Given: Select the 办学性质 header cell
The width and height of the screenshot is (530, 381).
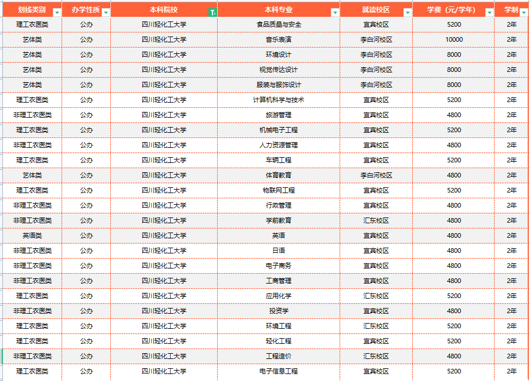Looking at the screenshot, I should point(86,10).
